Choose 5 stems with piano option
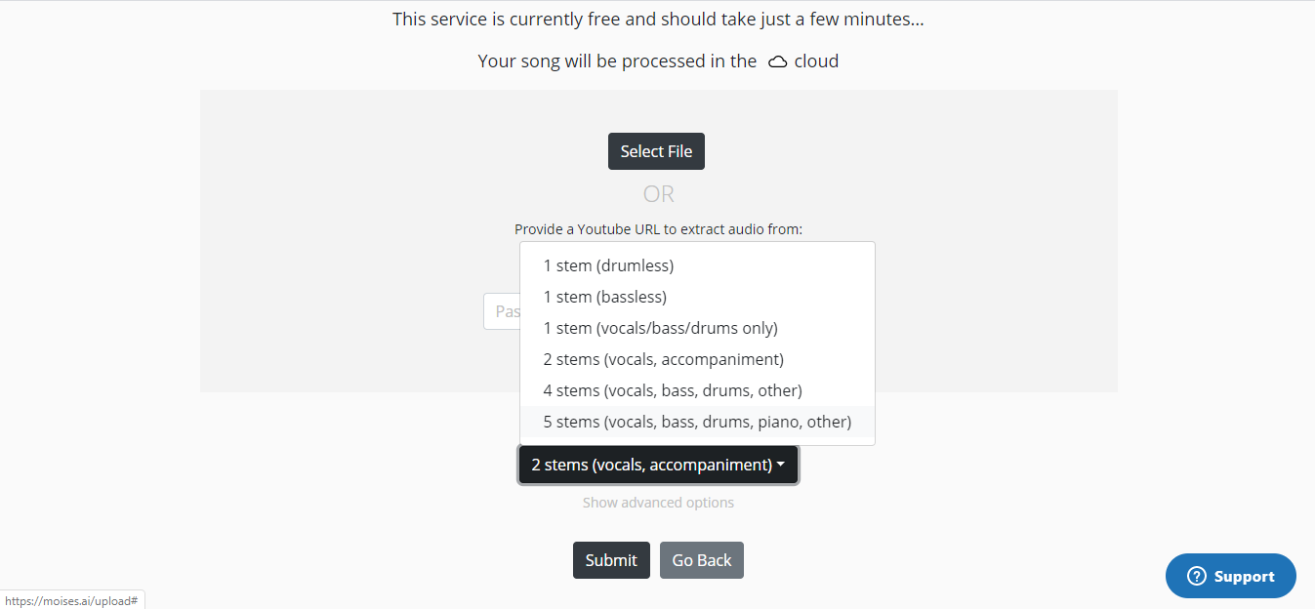Viewport: 1315px width, 609px height. click(697, 422)
